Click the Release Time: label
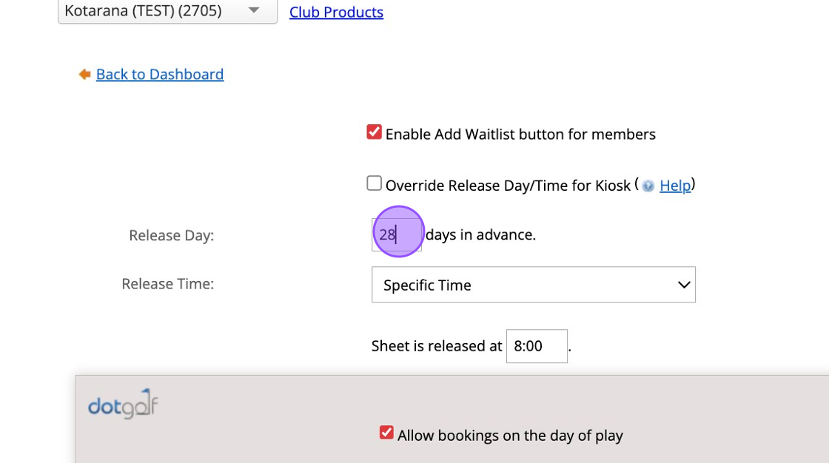The width and height of the screenshot is (829, 463). (x=167, y=284)
